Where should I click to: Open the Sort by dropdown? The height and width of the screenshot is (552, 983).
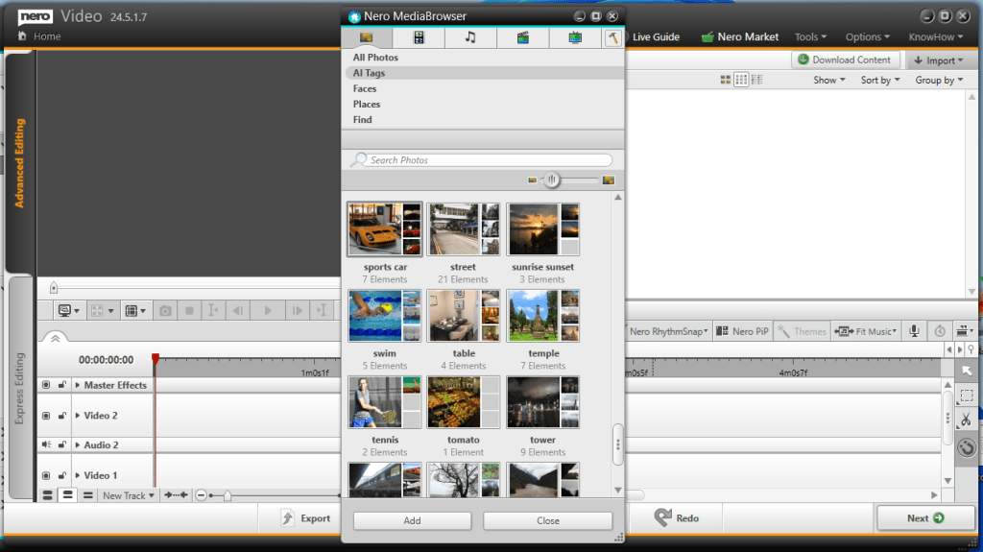click(x=879, y=80)
